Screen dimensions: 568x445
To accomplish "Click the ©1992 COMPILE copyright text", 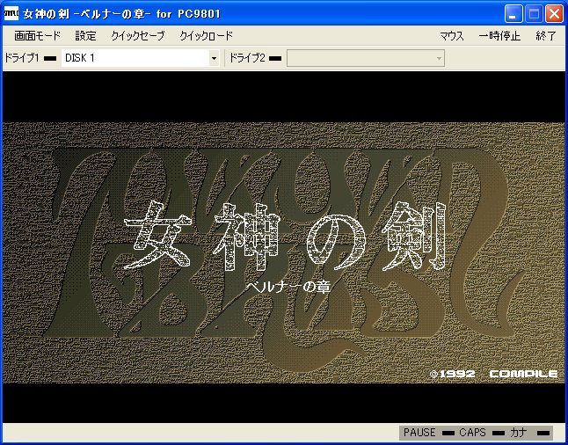I will (x=493, y=374).
